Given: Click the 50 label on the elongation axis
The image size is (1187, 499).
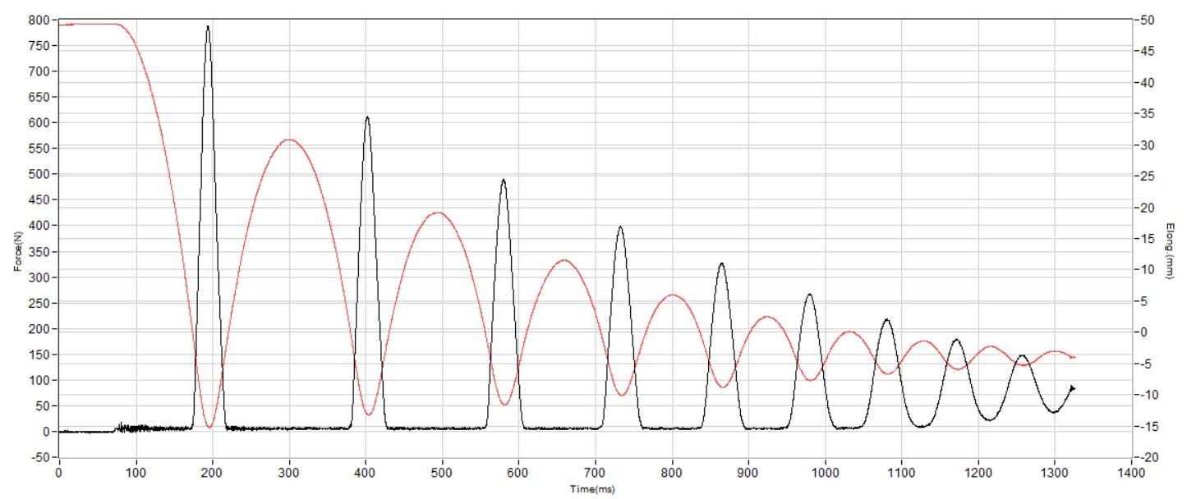Looking at the screenshot, I should tap(1147, 20).
